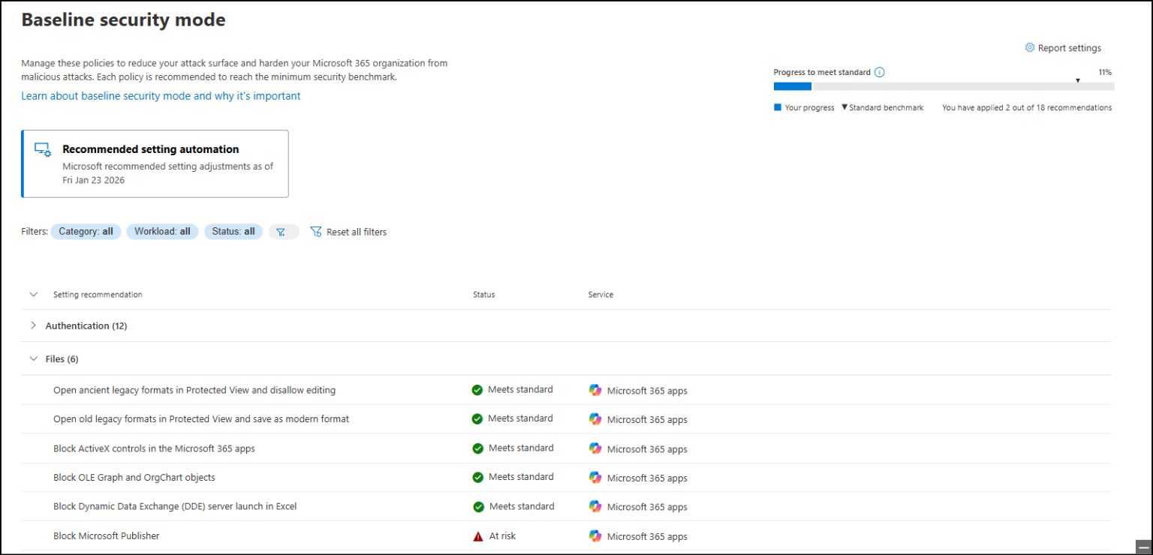1153x555 pixels.
Task: Open the learn about baseline security mode link
Action: pyautogui.click(x=160, y=95)
